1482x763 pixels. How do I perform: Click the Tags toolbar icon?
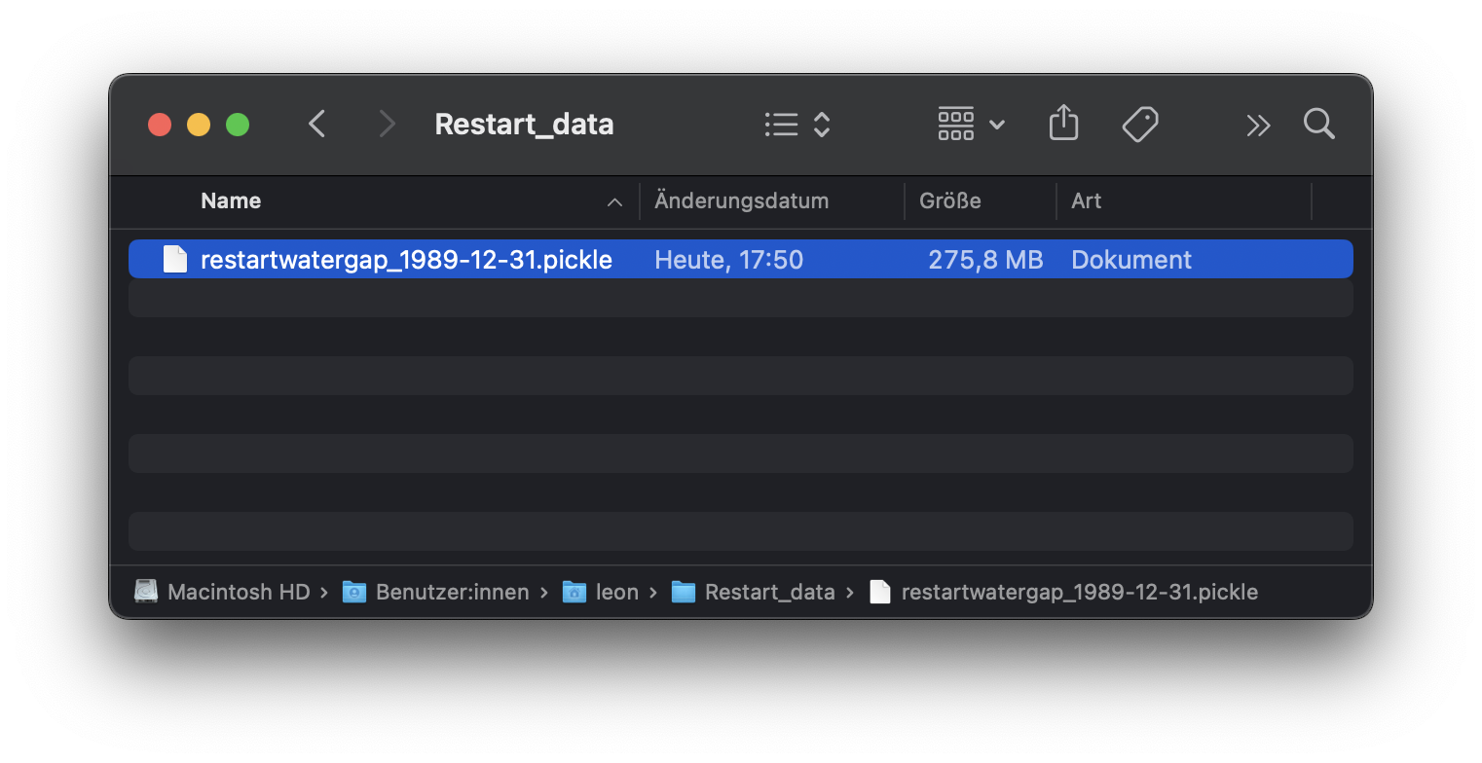coord(1139,125)
